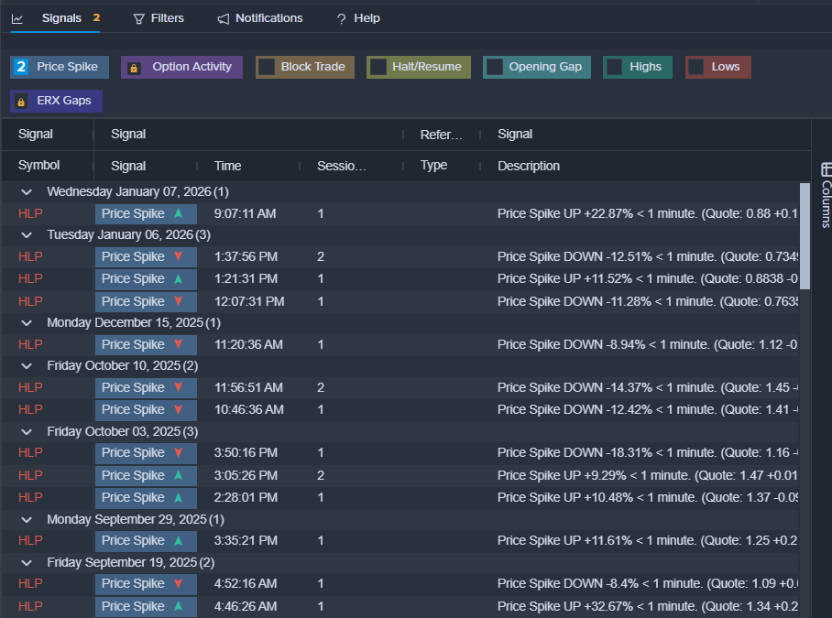Viewport: 832px width, 618px height.
Task: Open the Notifications tab
Action: [268, 18]
